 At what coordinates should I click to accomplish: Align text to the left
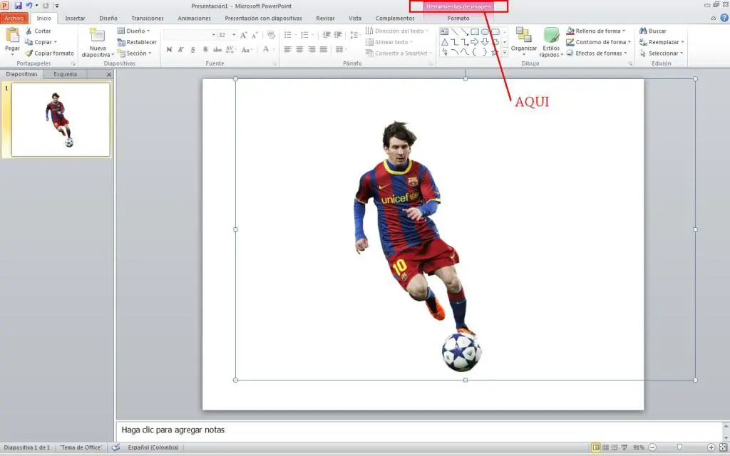[288, 49]
